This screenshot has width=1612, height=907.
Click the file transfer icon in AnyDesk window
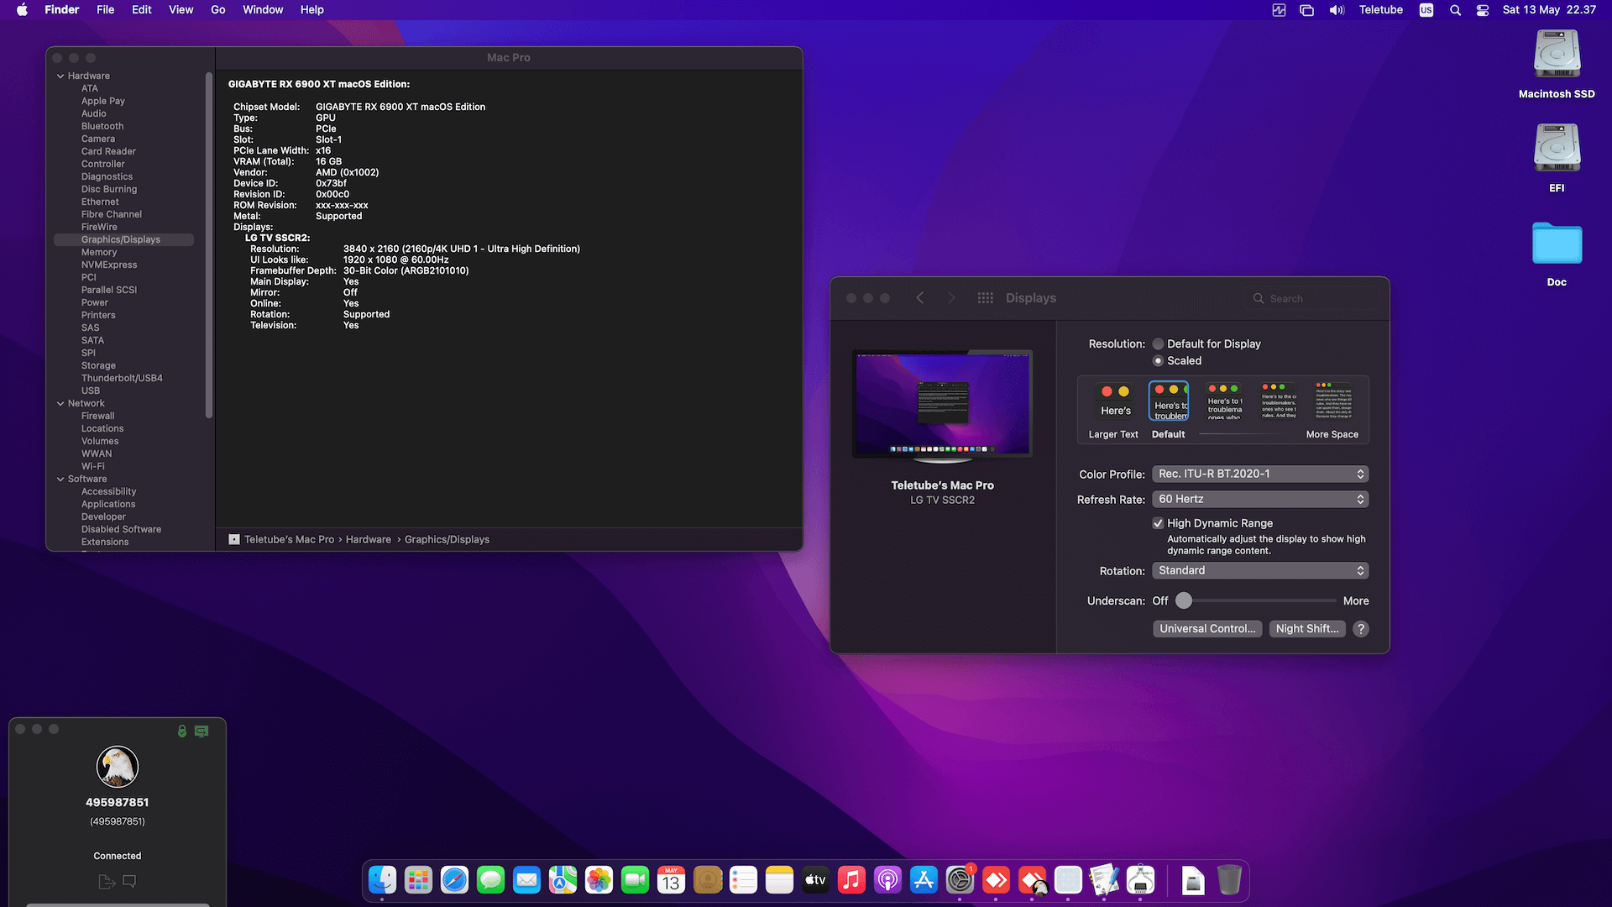coord(107,881)
